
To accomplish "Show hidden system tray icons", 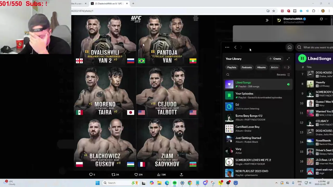I will pyautogui.click(x=276, y=183).
